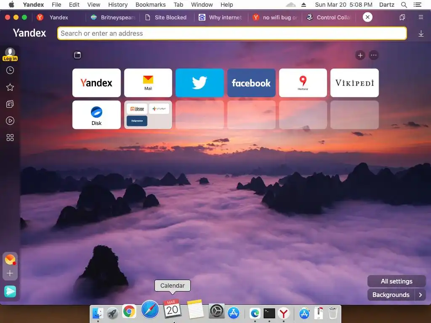The image size is (431, 323).
Task: Open the browser hamburger menu
Action: coord(420,17)
